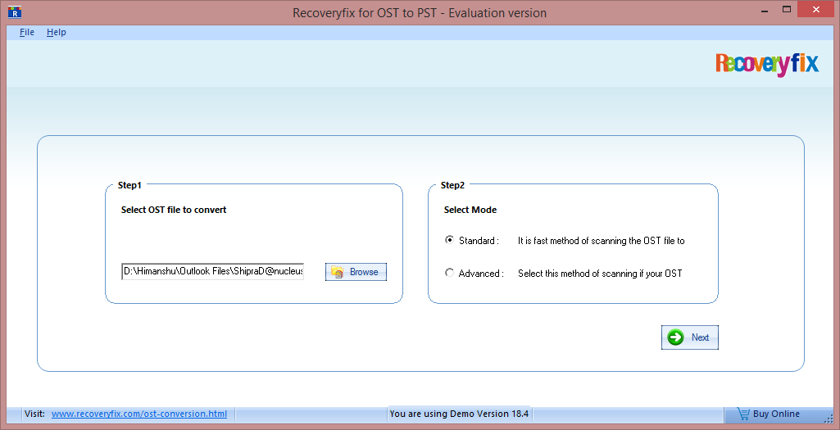
Task: Maximize the Recoveryfix window
Action: pyautogui.click(x=787, y=9)
